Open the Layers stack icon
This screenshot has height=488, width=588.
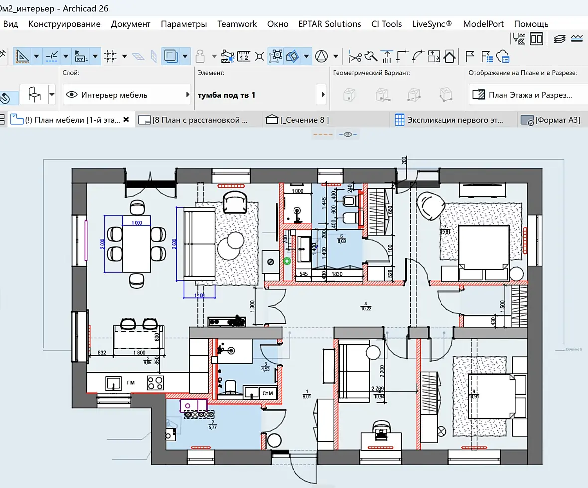559,39
